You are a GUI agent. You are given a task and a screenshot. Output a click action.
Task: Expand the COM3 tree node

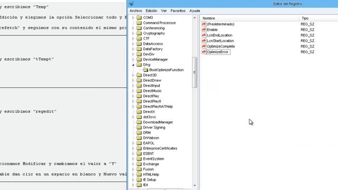click(x=133, y=17)
